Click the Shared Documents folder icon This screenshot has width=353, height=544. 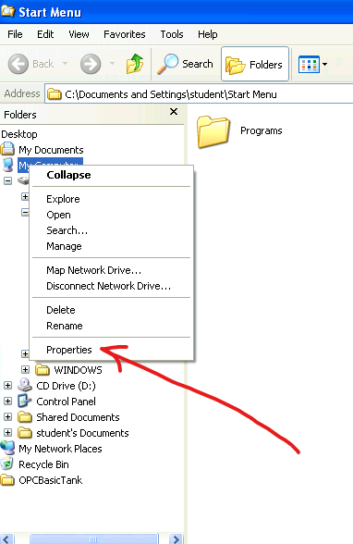pos(25,416)
